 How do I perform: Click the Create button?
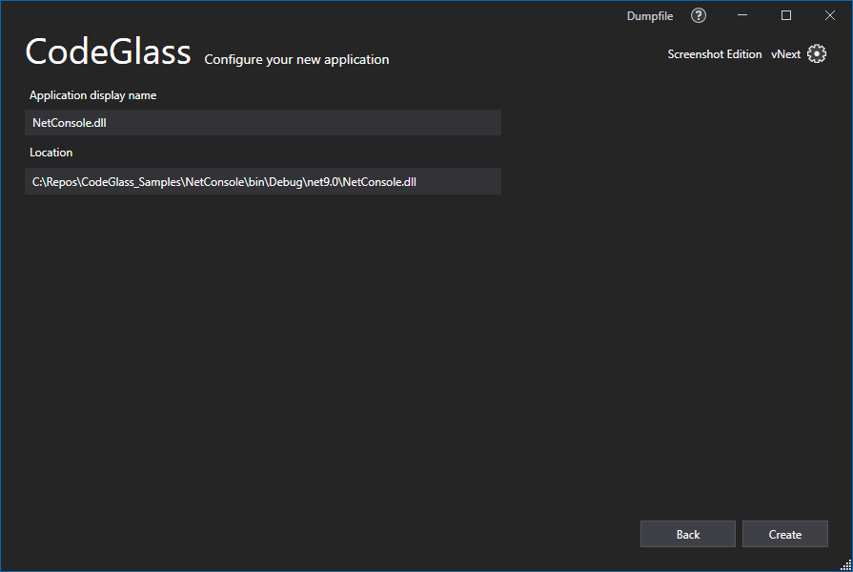(785, 534)
